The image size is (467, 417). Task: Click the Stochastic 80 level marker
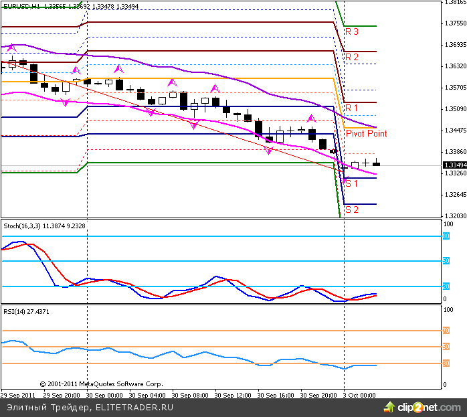click(446, 236)
